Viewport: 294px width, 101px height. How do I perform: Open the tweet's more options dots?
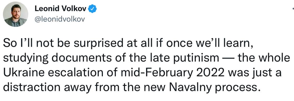[293, 9]
